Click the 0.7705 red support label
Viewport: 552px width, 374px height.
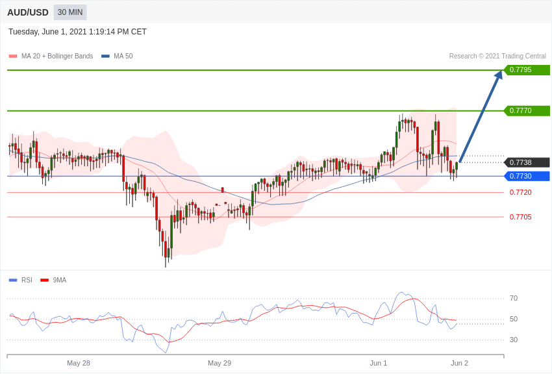pos(521,217)
